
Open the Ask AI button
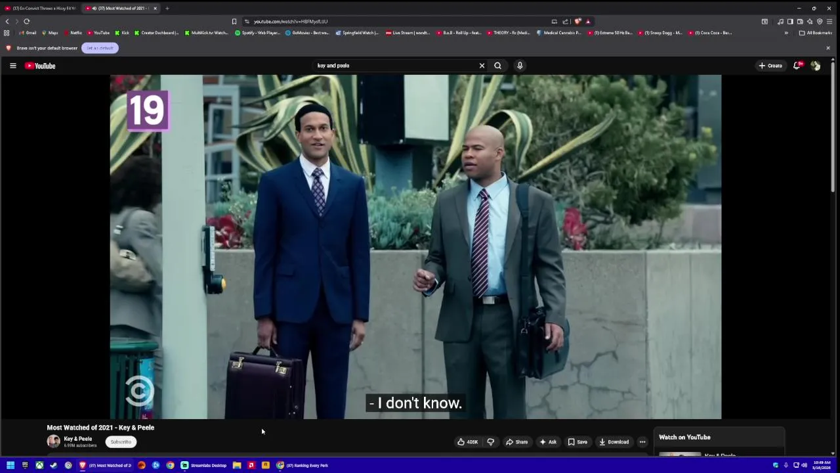pyautogui.click(x=548, y=442)
